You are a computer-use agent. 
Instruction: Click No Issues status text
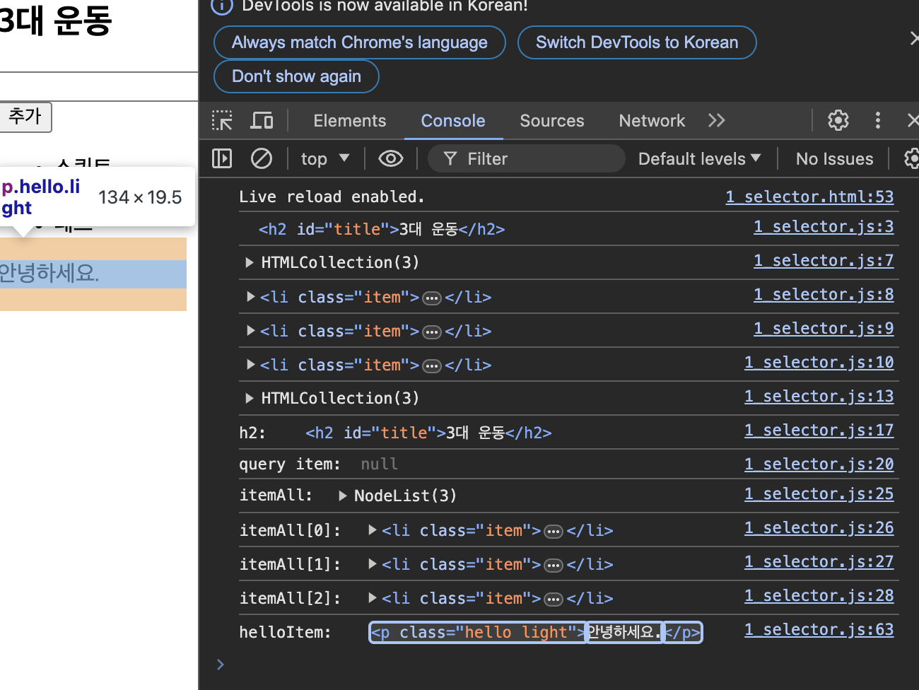(834, 158)
